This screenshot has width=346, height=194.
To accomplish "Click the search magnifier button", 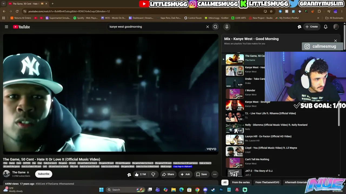I will [215, 27].
